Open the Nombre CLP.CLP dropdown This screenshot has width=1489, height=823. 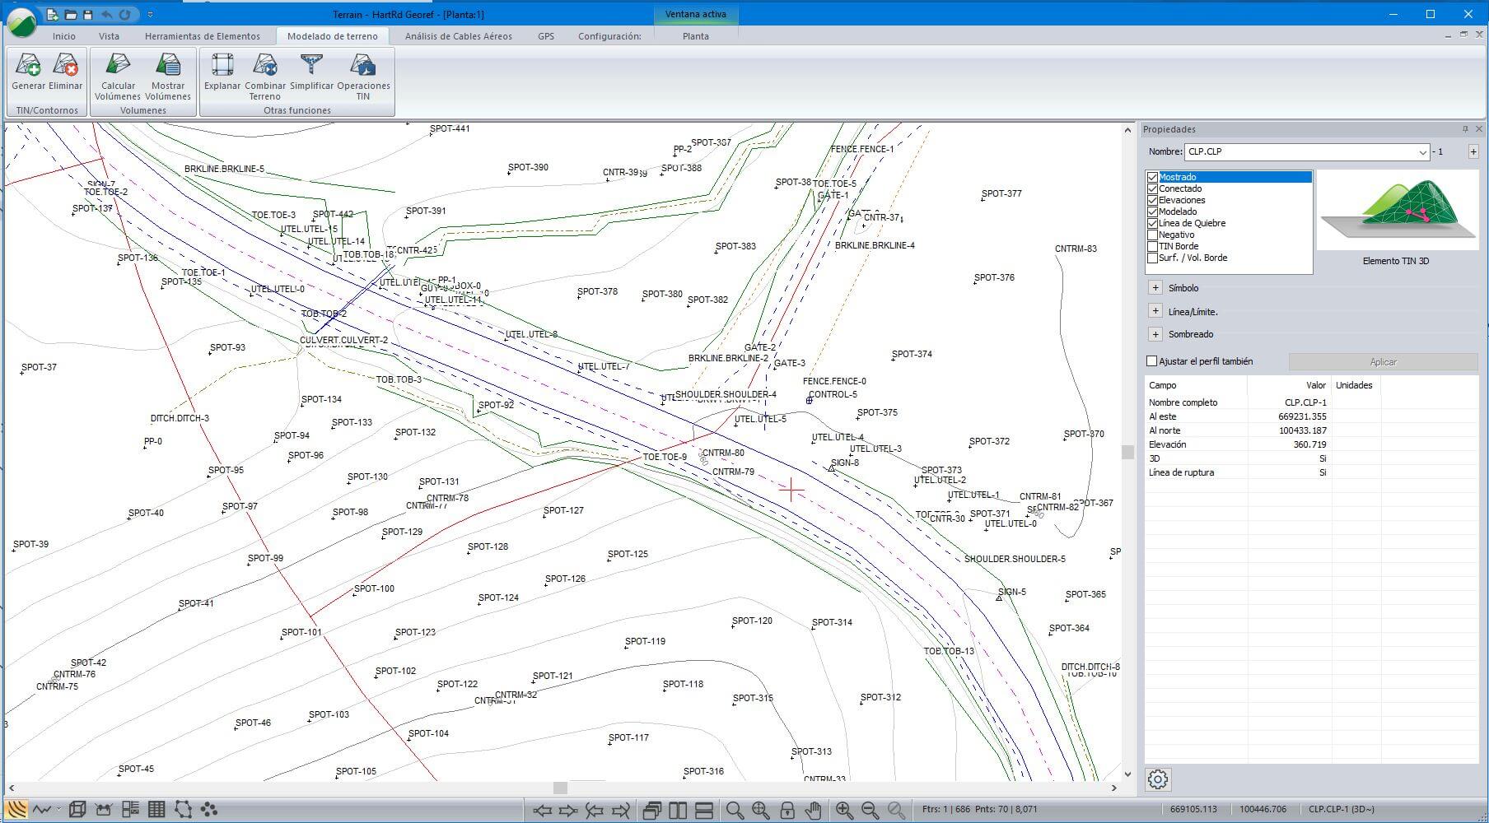click(1422, 152)
